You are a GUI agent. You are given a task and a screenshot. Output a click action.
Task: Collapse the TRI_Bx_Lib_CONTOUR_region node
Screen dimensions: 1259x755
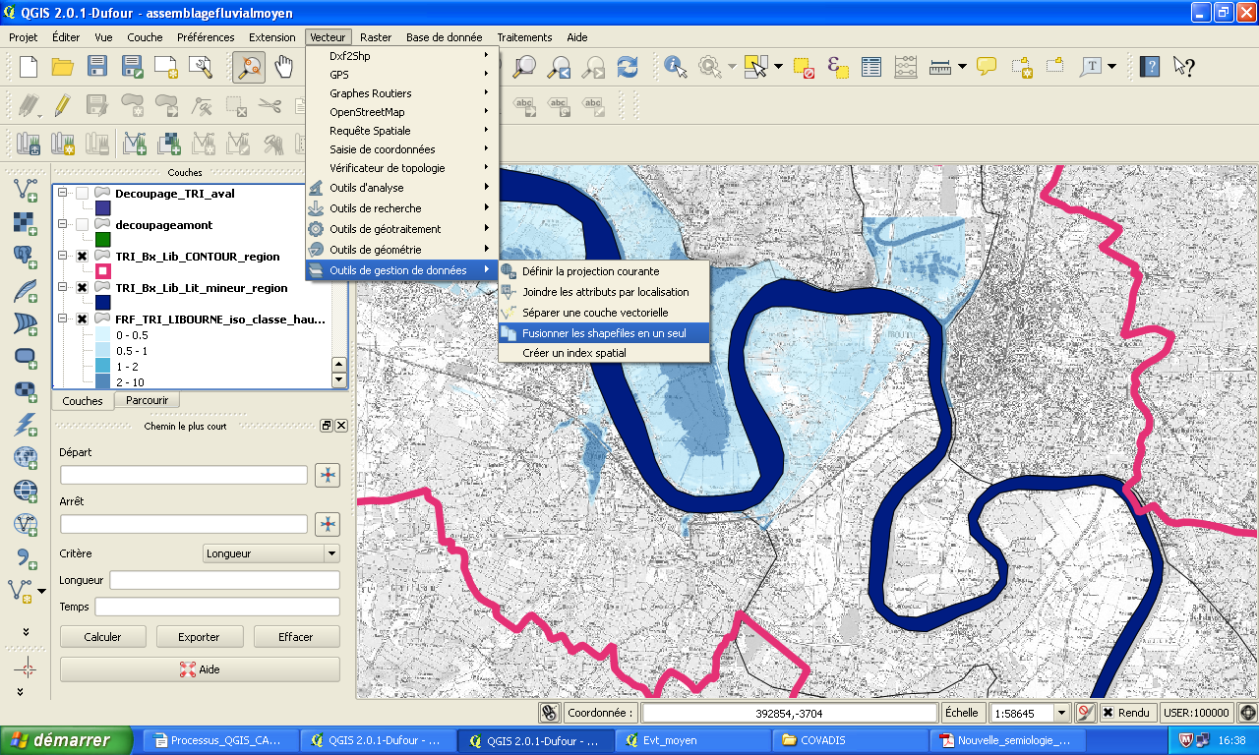click(63, 257)
